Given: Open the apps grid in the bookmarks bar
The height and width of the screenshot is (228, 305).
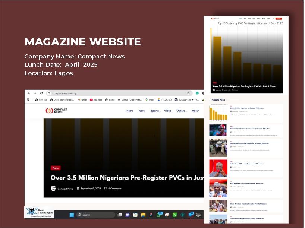Looking at the screenshot, I should pyautogui.click(x=28, y=100).
